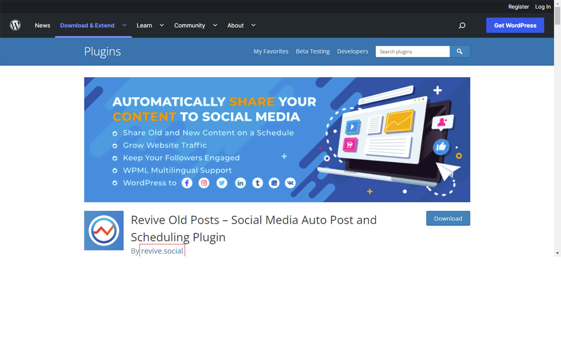Expand the Community submenu chevron
The image size is (561, 351).
pos(215,25)
